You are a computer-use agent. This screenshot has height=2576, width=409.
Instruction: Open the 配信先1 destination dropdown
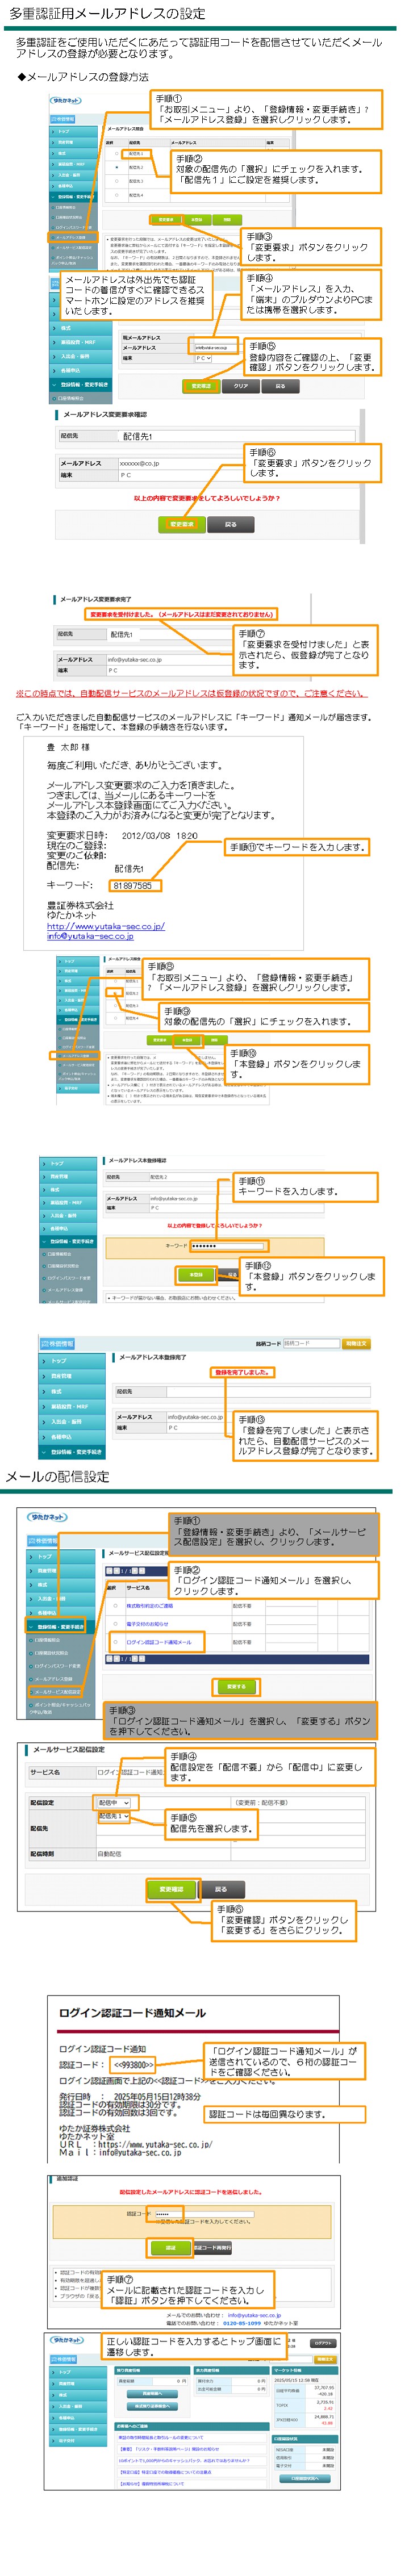pyautogui.click(x=113, y=1816)
